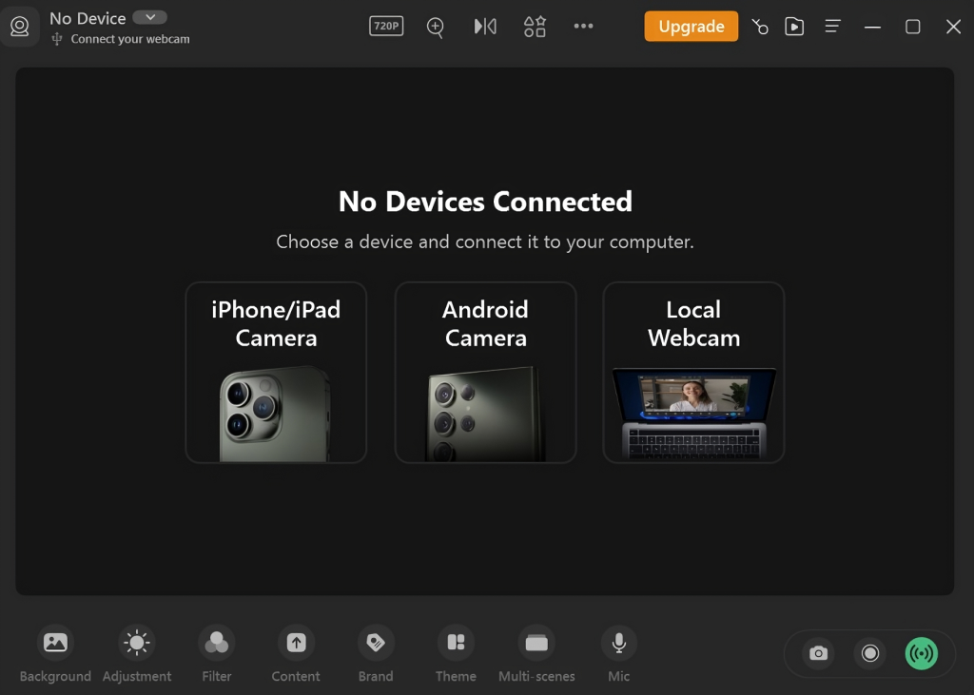The height and width of the screenshot is (695, 974).
Task: Click the orange Upgrade button
Action: click(x=692, y=26)
